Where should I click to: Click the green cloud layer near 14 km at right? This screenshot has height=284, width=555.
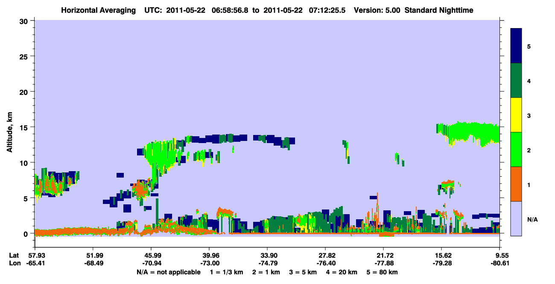[x=467, y=133]
